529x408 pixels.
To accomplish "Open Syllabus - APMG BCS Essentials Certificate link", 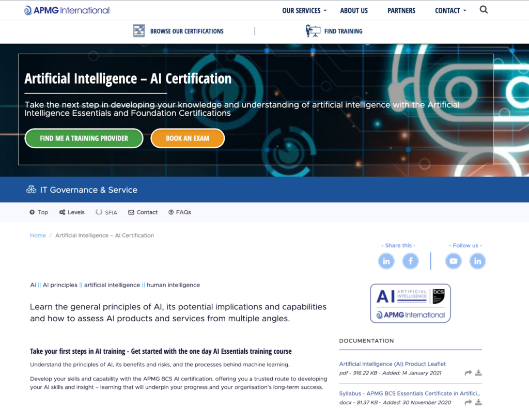I will 410,393.
